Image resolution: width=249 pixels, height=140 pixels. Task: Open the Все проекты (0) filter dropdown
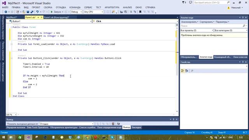tap(197, 30)
